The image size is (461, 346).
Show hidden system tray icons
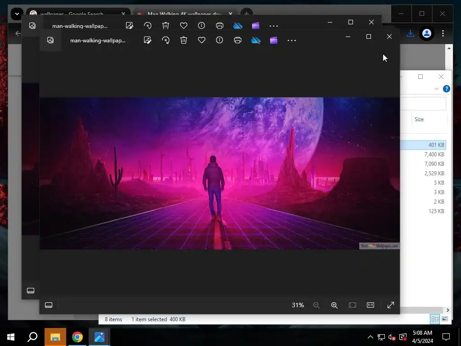(371, 337)
